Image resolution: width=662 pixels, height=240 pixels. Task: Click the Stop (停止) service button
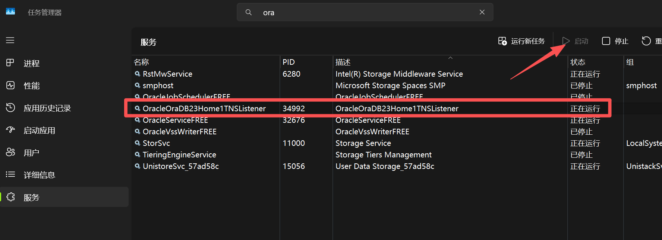coord(615,41)
